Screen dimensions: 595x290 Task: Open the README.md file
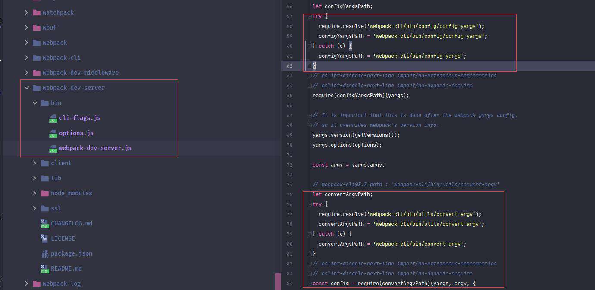pyautogui.click(x=66, y=268)
